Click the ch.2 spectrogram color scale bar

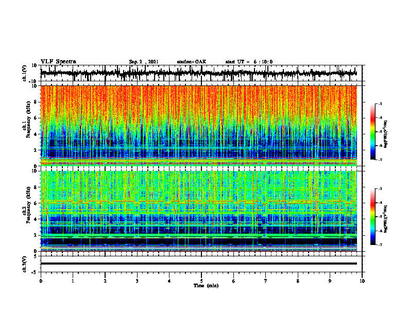pos(372,217)
